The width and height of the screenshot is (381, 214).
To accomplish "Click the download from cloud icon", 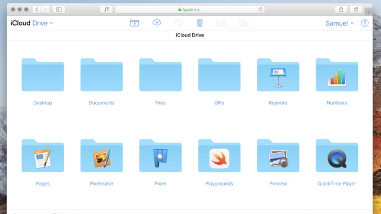I will [x=179, y=23].
